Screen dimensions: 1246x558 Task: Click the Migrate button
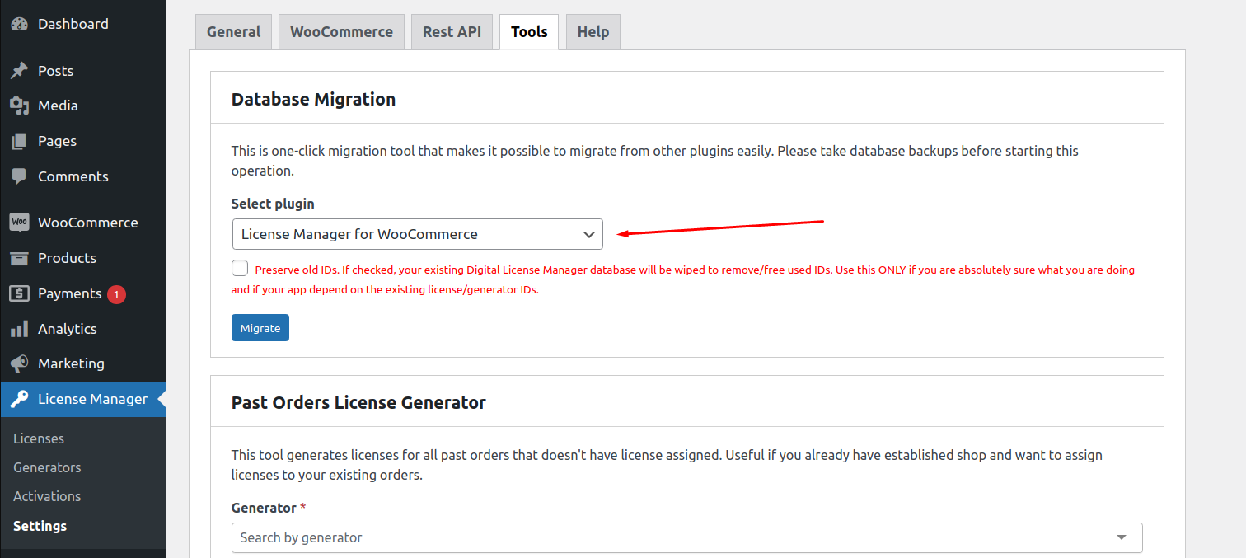[260, 327]
